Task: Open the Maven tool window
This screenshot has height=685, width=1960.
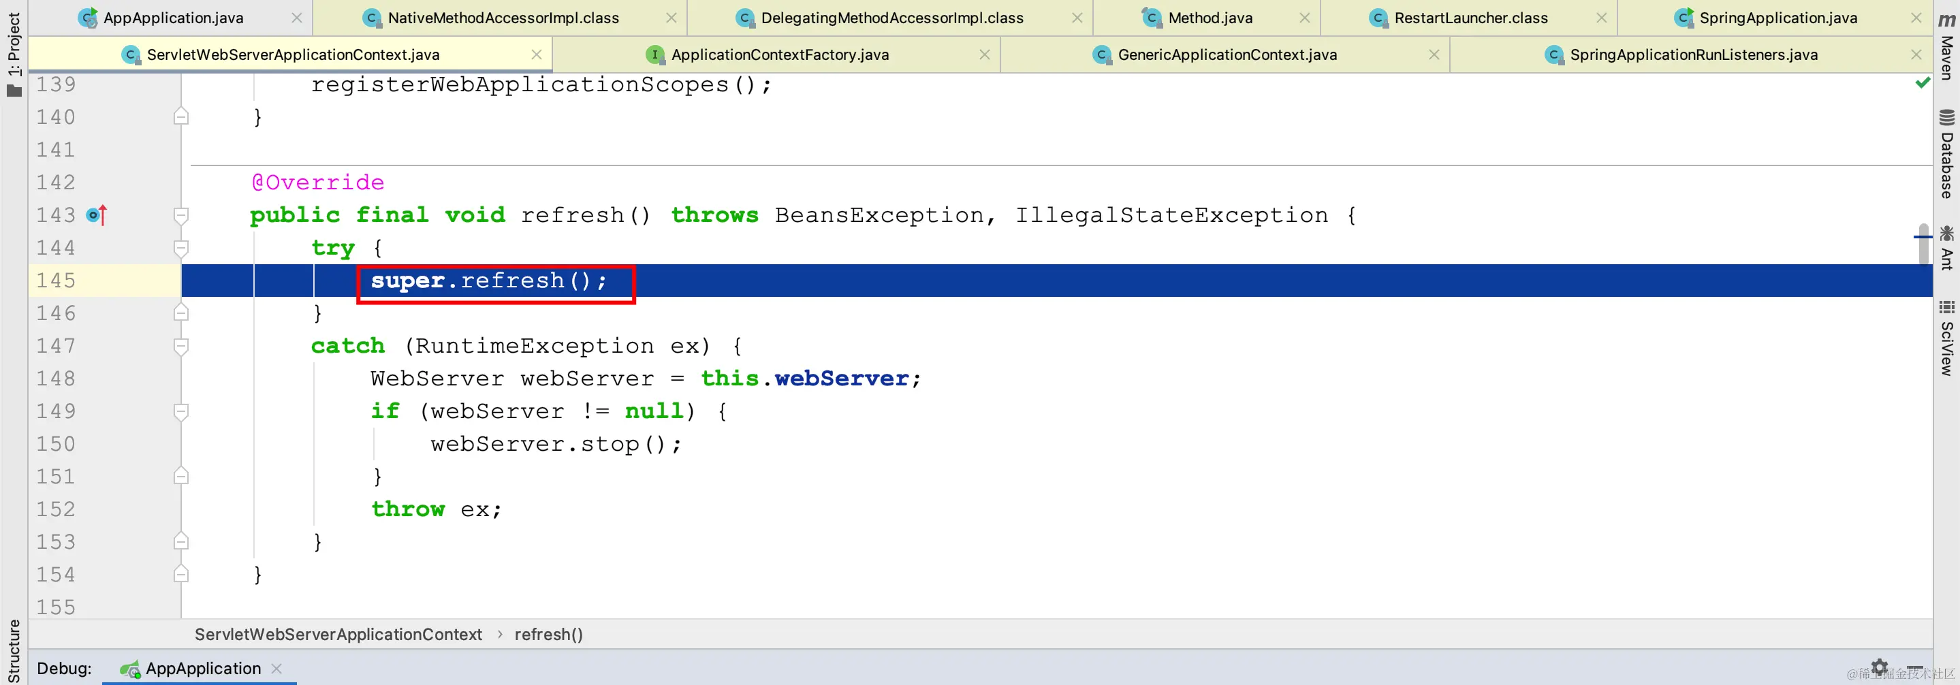Action: (1947, 46)
